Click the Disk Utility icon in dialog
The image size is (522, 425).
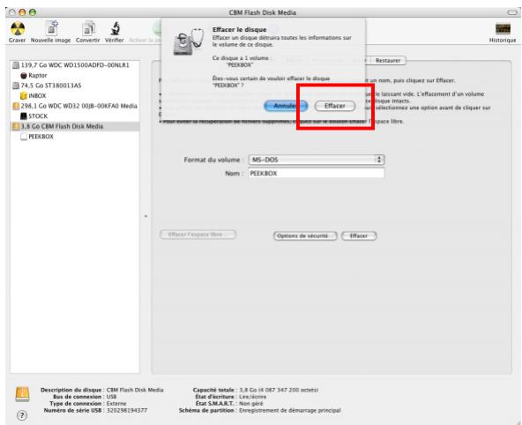tap(188, 41)
